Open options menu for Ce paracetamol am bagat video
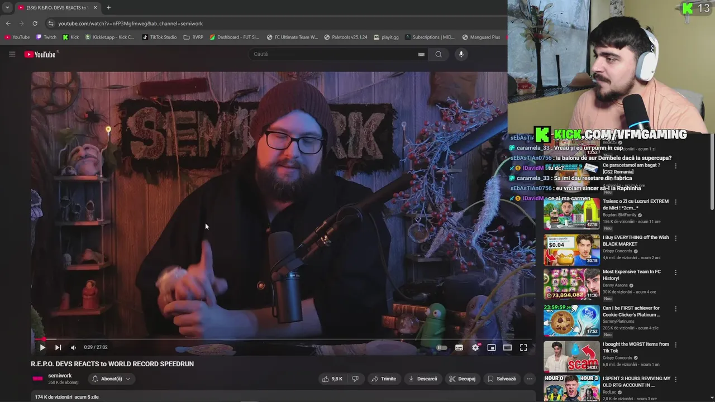The image size is (715, 402). (675, 166)
